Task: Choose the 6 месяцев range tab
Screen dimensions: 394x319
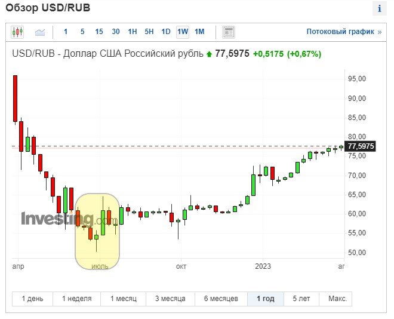Action: (221, 299)
